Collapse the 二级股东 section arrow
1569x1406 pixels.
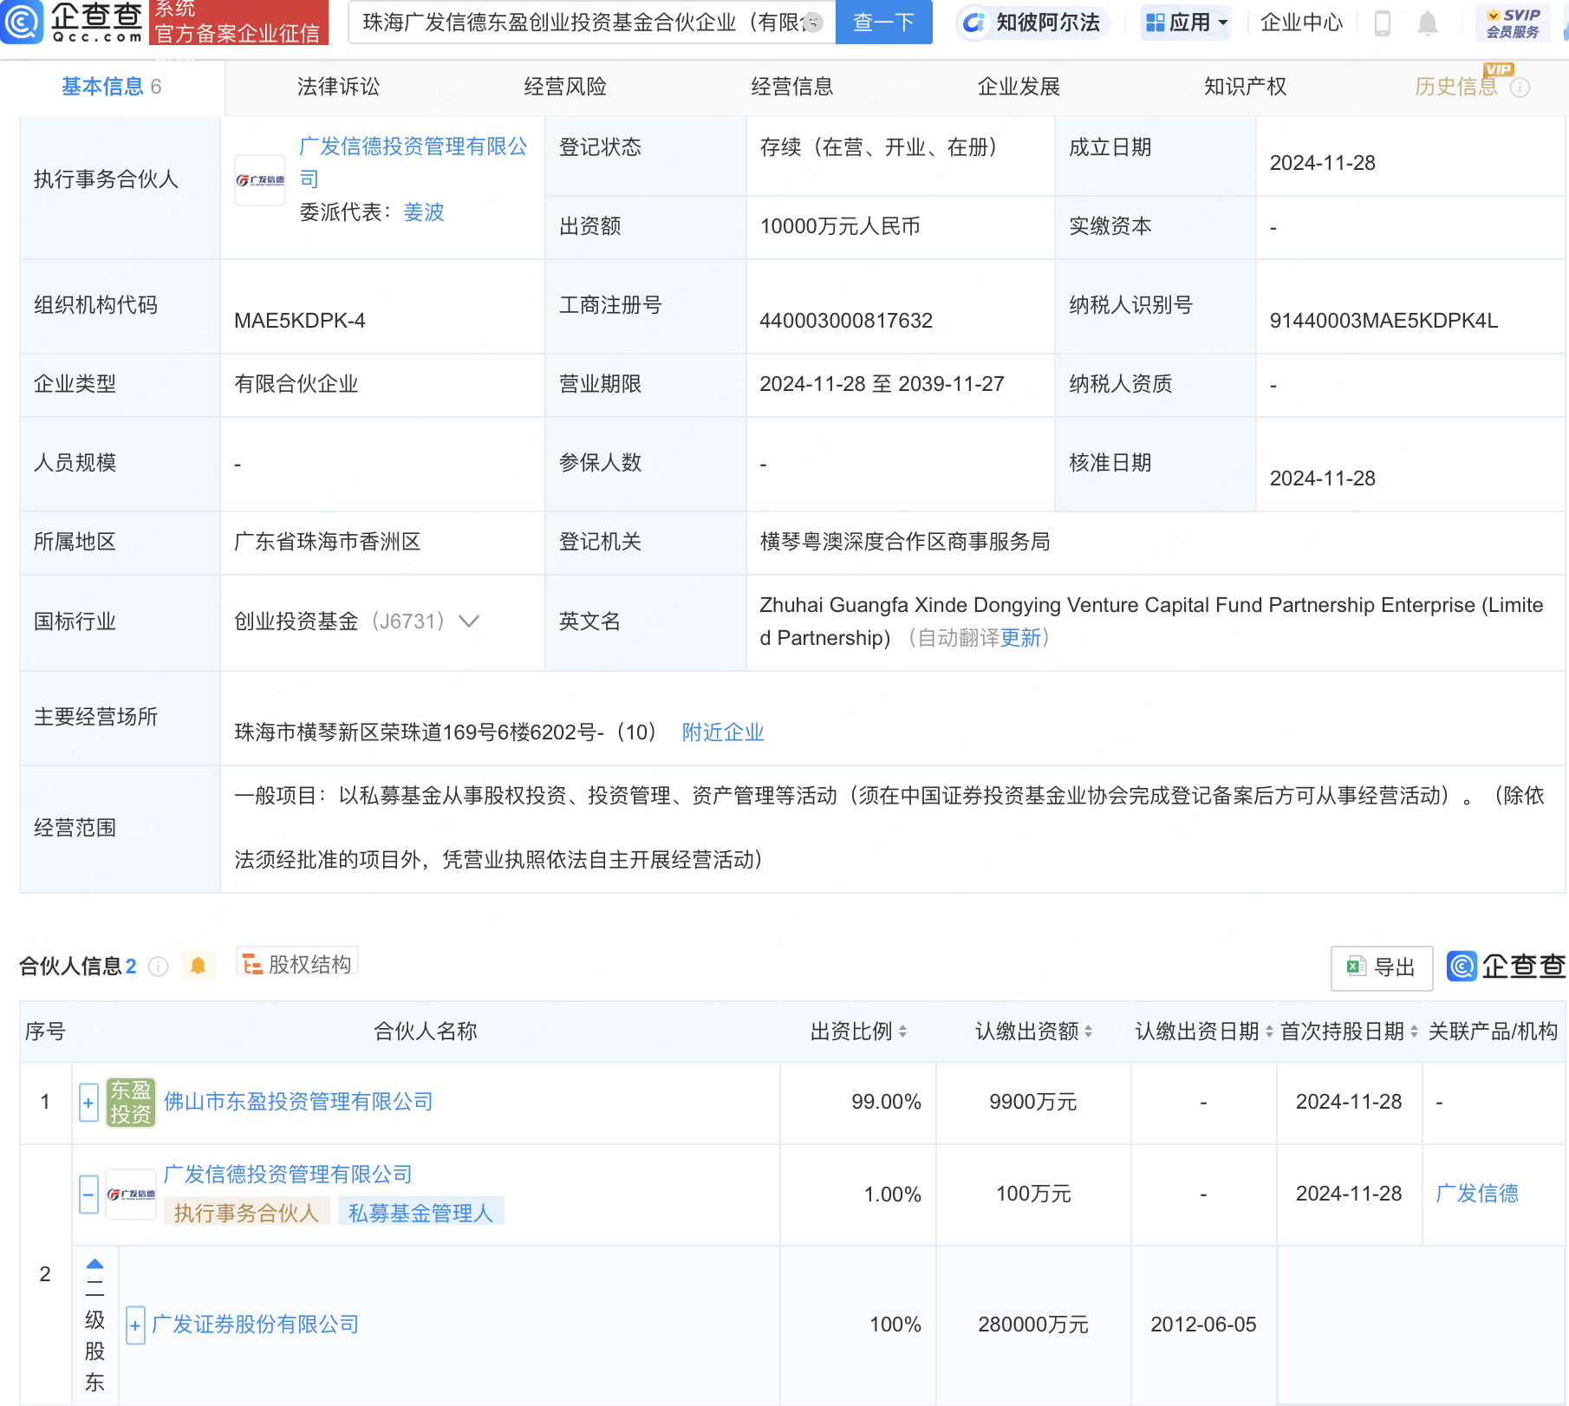tap(95, 1264)
